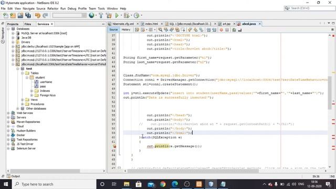Open the Refactor menu
Viewport: 336px width, 189px height.
52,8
